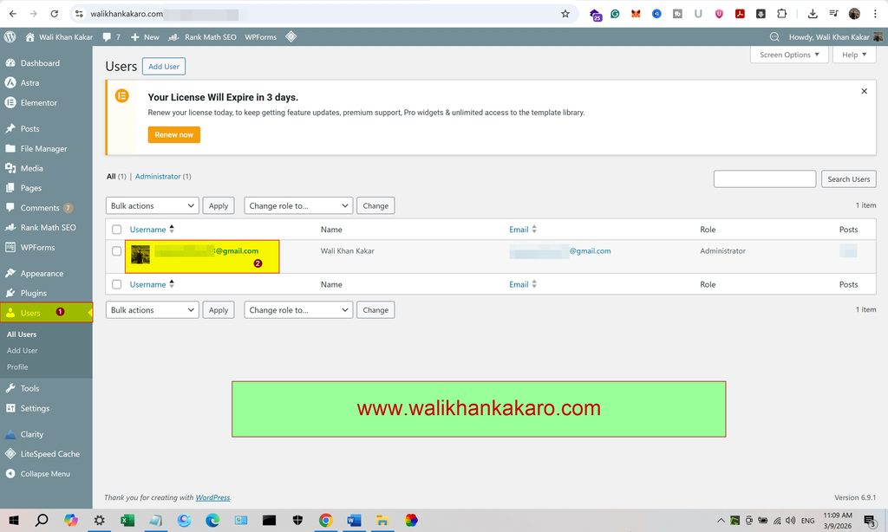The width and height of the screenshot is (888, 532).
Task: Open the top Change role to dropdown
Action: (x=298, y=205)
